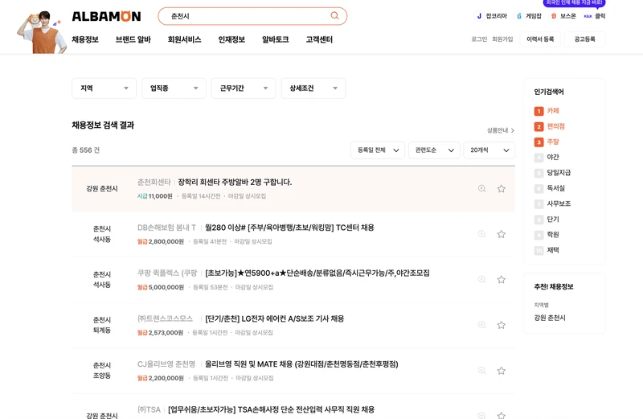Preview the DB손해보험 TC센터 listing

click(481, 234)
